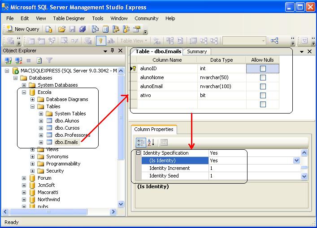Click the Identity Increment value field
The width and height of the screenshot is (317, 228).
pos(254,169)
